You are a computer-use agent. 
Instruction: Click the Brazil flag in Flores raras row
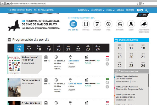[x=107, y=79]
